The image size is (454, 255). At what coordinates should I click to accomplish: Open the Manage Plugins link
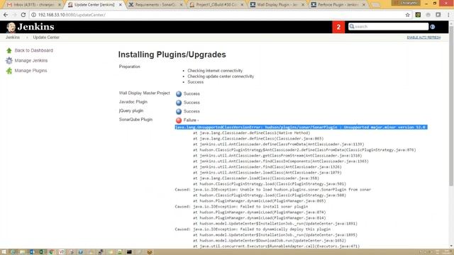point(31,71)
